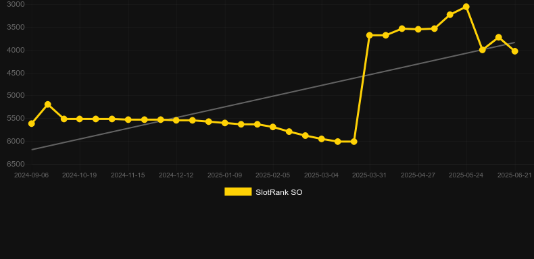Select the data point above 2024-10-19
534x259 pixels.
pos(79,119)
